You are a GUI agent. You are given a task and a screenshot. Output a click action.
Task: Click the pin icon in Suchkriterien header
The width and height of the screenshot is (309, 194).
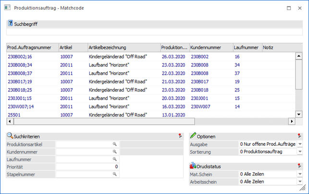[x=180, y=136]
